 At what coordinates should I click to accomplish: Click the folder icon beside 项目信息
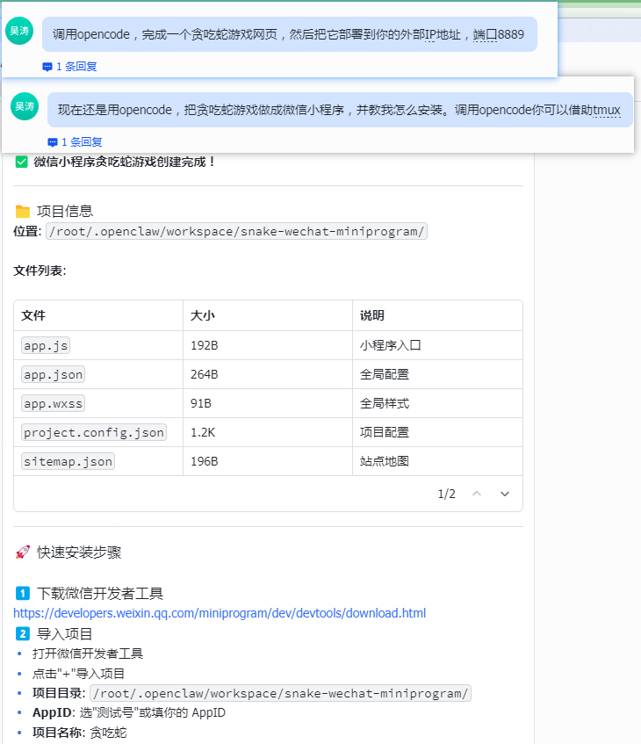point(22,211)
